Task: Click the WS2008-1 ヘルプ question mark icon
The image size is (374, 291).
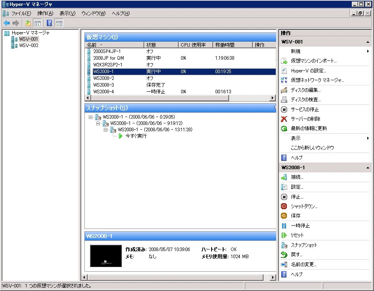Action: point(284,274)
